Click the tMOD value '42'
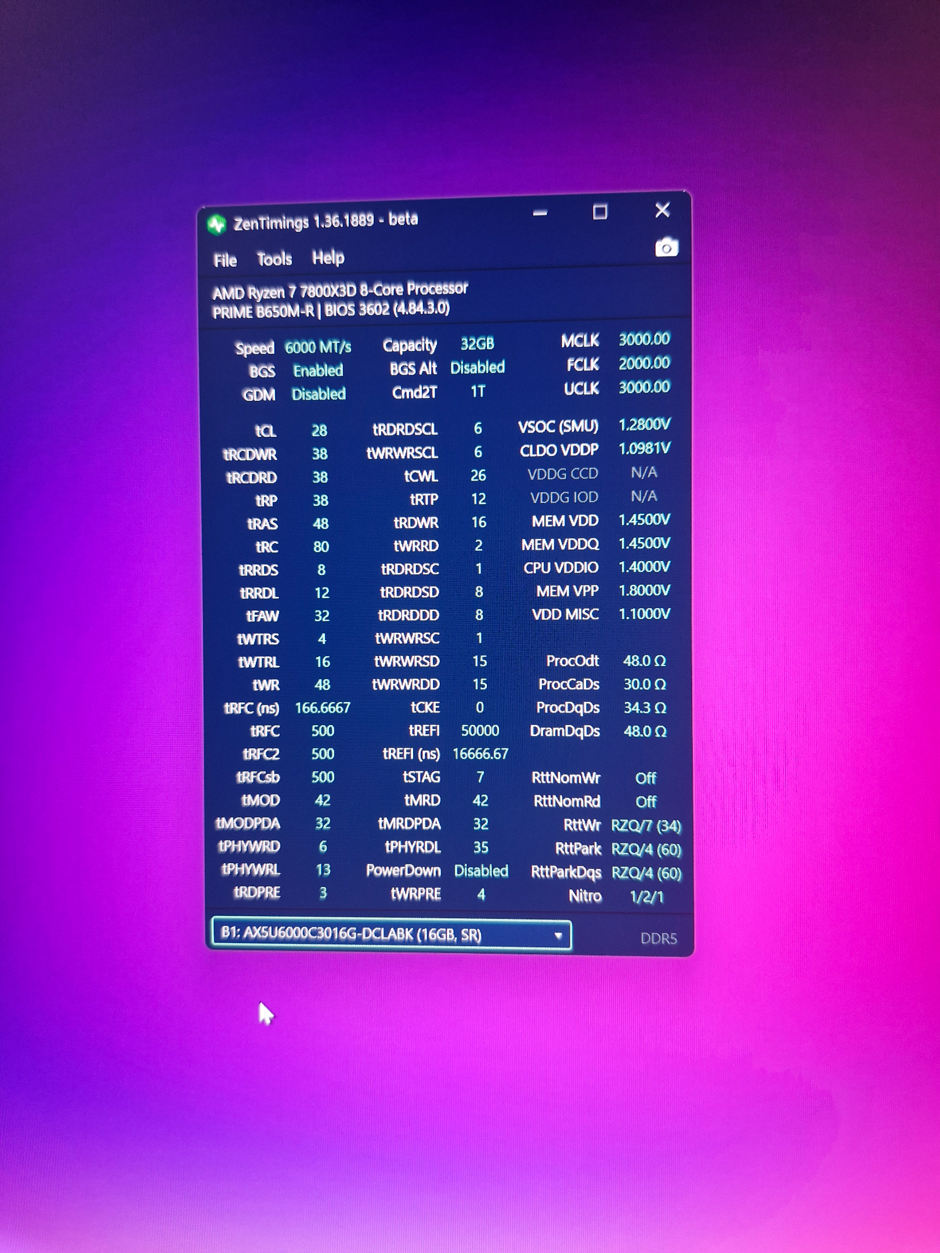 pos(323,801)
